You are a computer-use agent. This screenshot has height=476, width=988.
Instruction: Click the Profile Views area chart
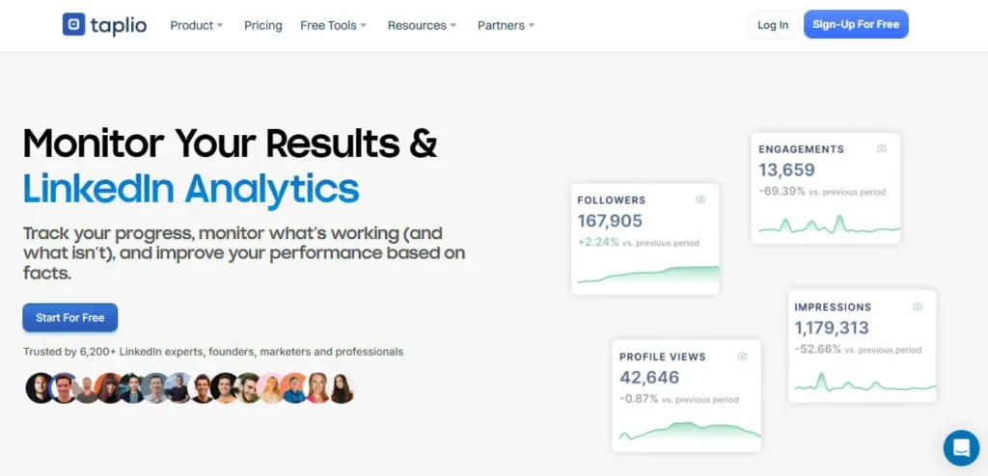(x=689, y=432)
